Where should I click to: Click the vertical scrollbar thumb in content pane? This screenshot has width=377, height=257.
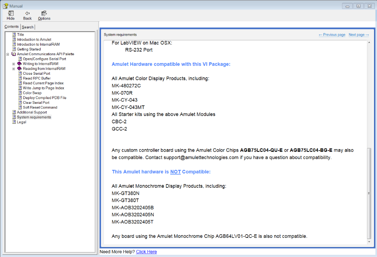[x=369, y=193]
